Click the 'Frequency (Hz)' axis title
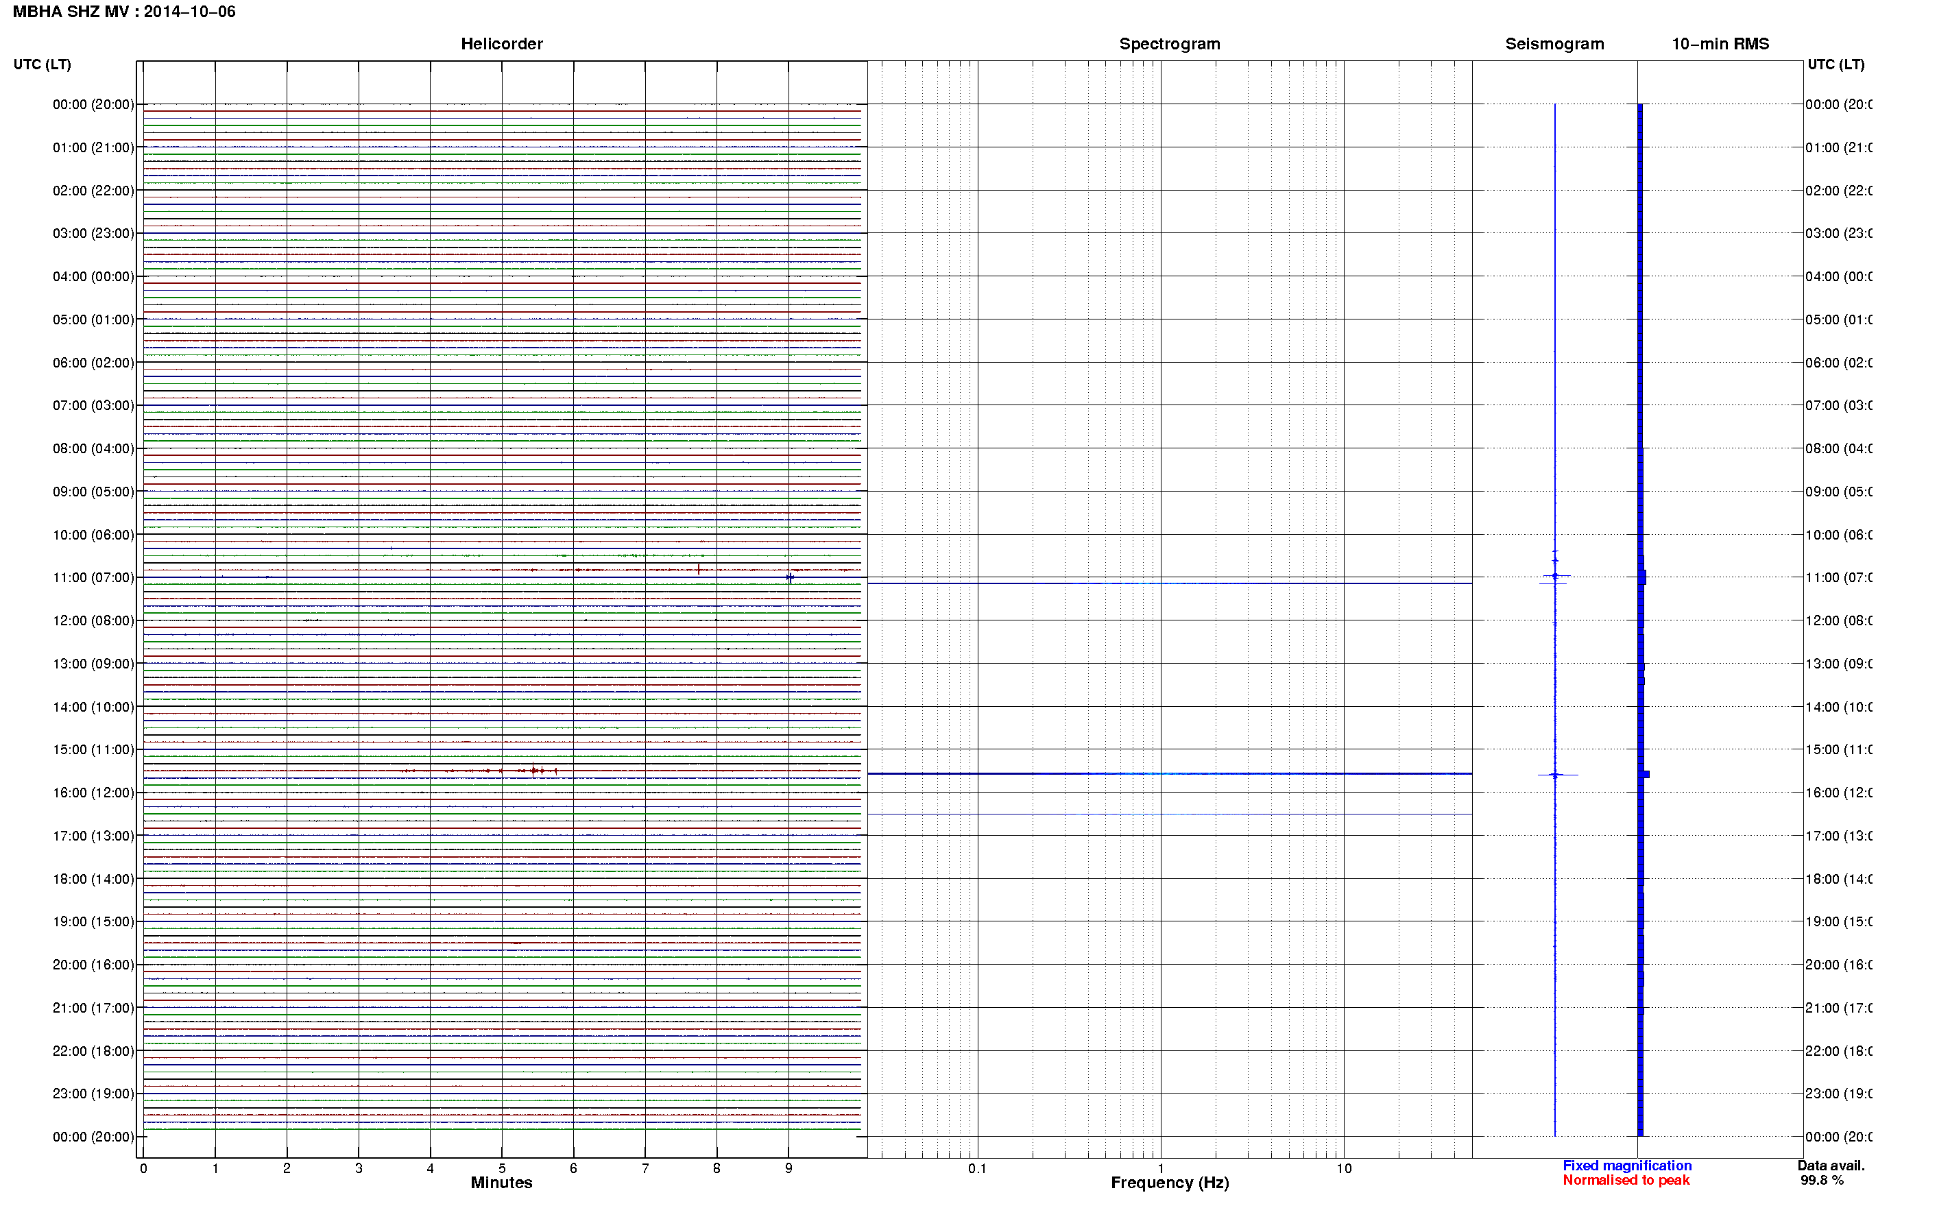 1170,1183
